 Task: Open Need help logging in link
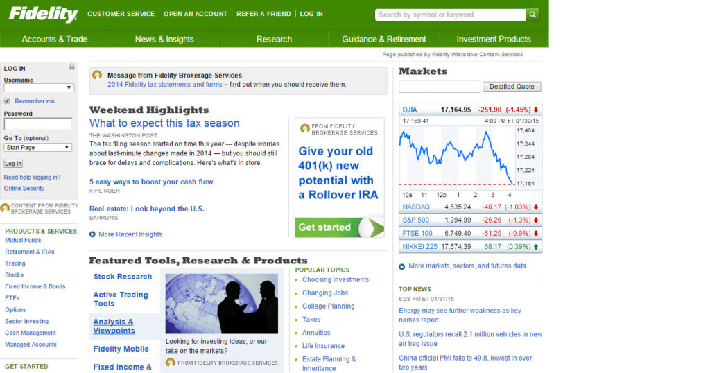point(32,177)
